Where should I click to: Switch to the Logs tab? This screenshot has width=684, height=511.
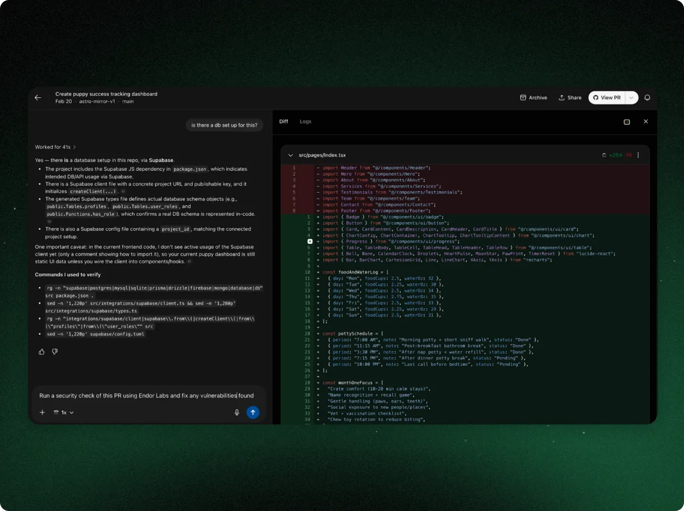coord(305,121)
